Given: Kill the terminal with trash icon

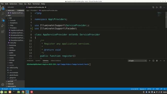Looking at the screenshot, I should click(157, 61).
